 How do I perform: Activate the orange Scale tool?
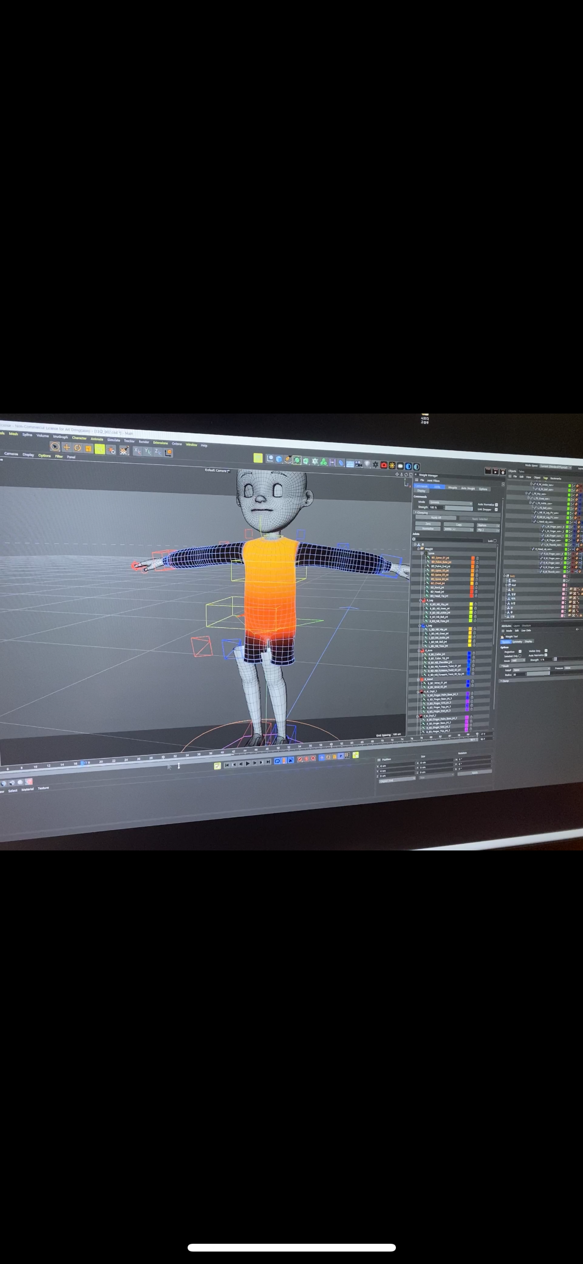coord(89,448)
